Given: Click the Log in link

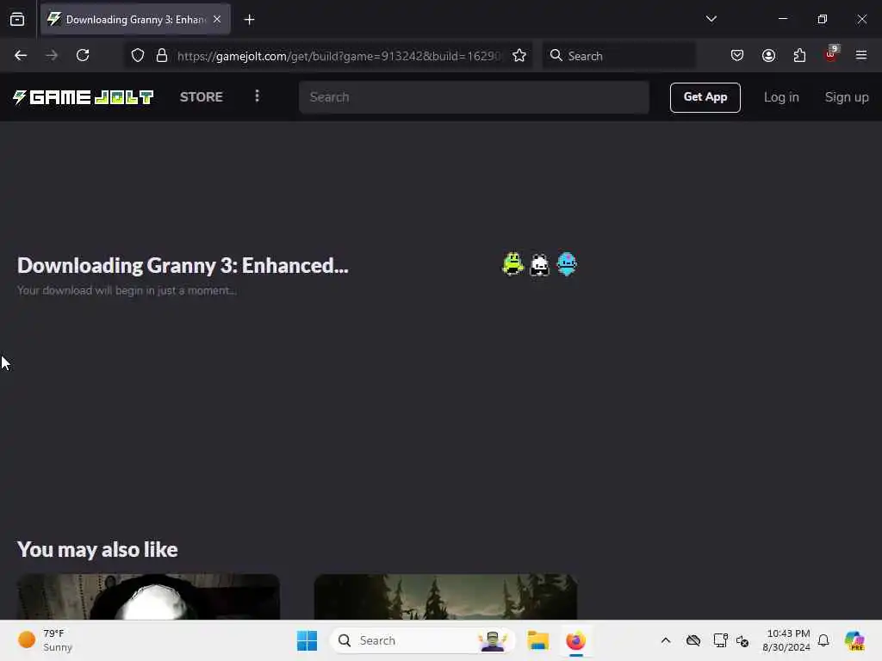Looking at the screenshot, I should coord(781,97).
